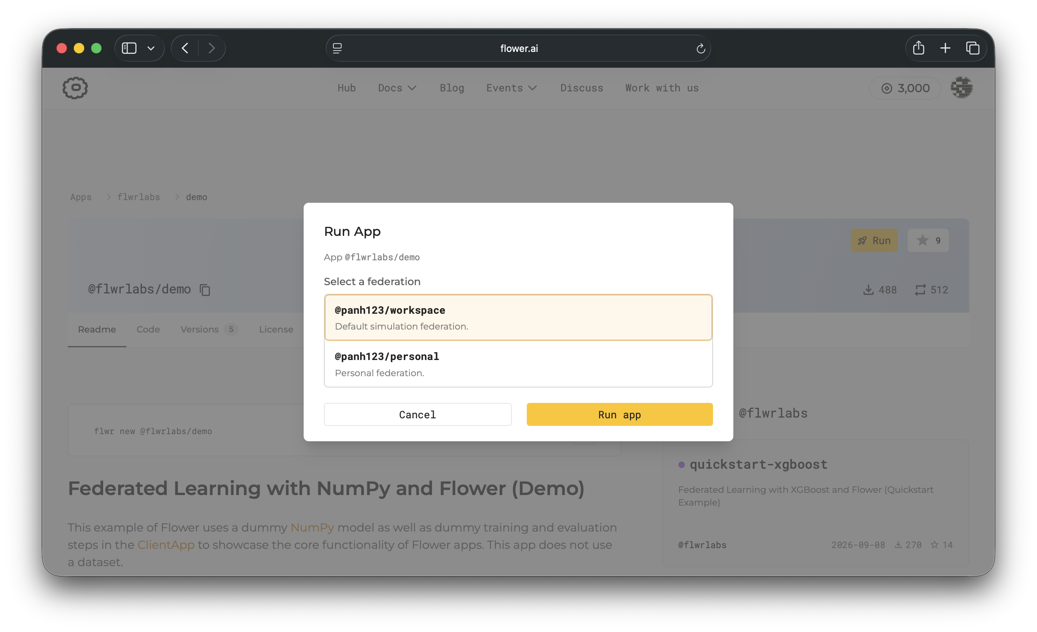
Task: Open a new tab with the plus icon
Action: coord(945,49)
